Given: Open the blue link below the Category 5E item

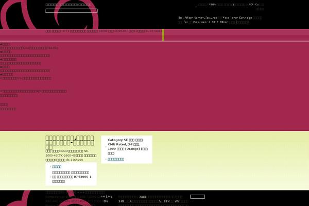Looking at the screenshot, I should [x=116, y=159].
